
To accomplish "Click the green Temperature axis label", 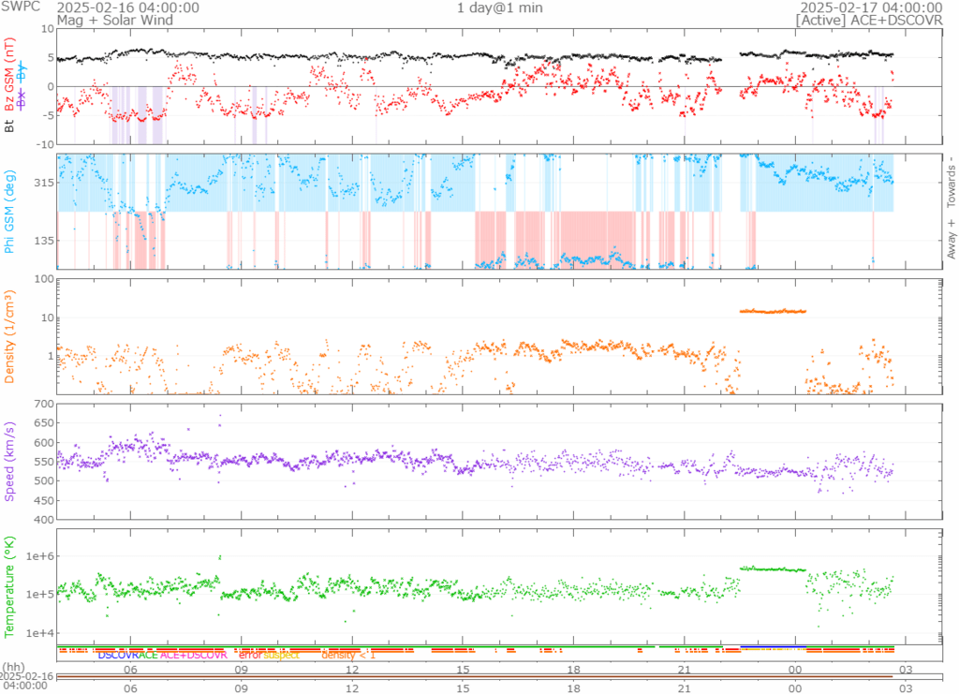I will tap(10, 585).
